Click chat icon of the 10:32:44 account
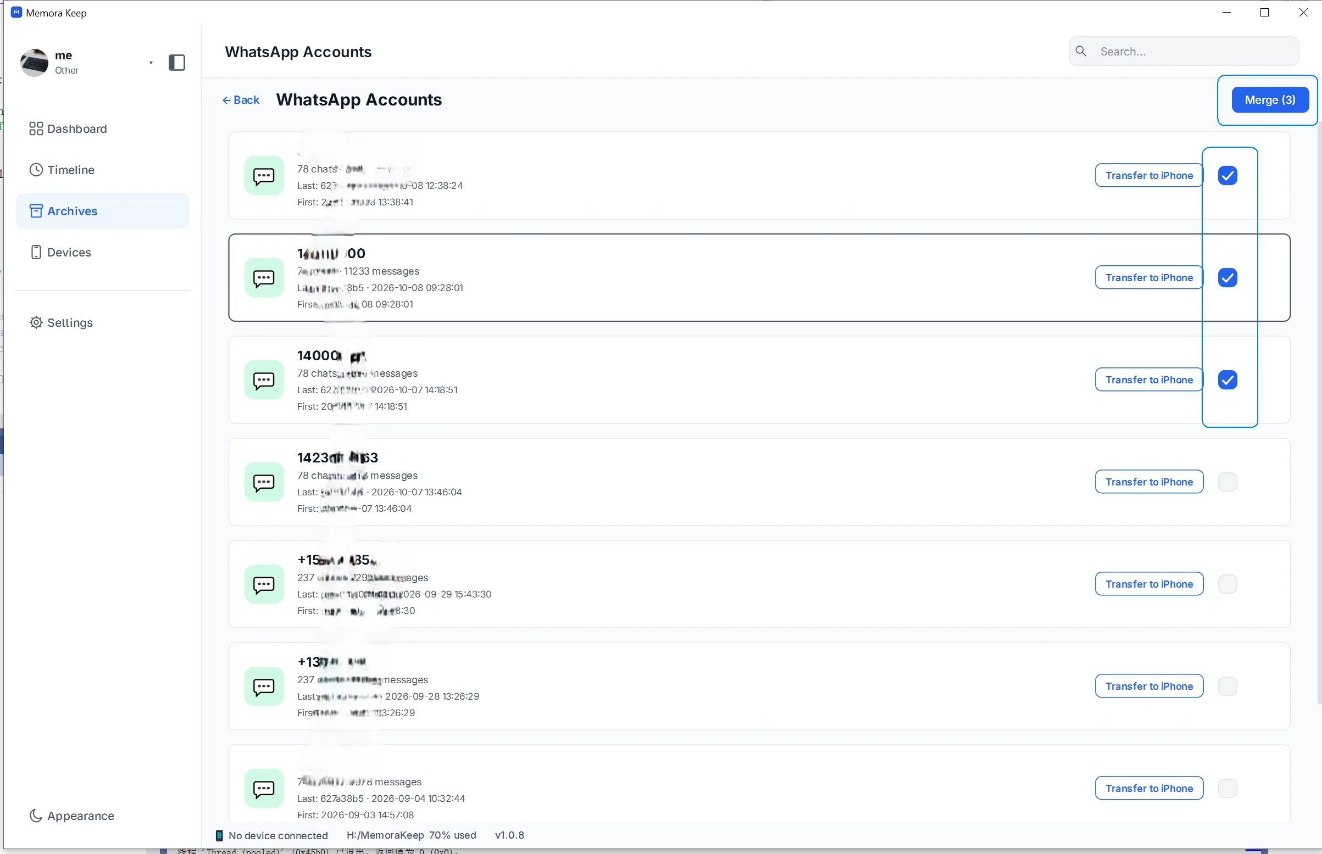 coord(264,788)
